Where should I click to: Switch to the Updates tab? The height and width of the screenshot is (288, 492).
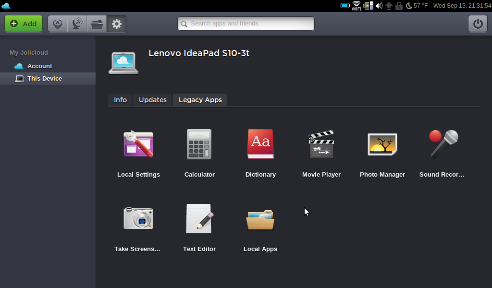coord(152,100)
